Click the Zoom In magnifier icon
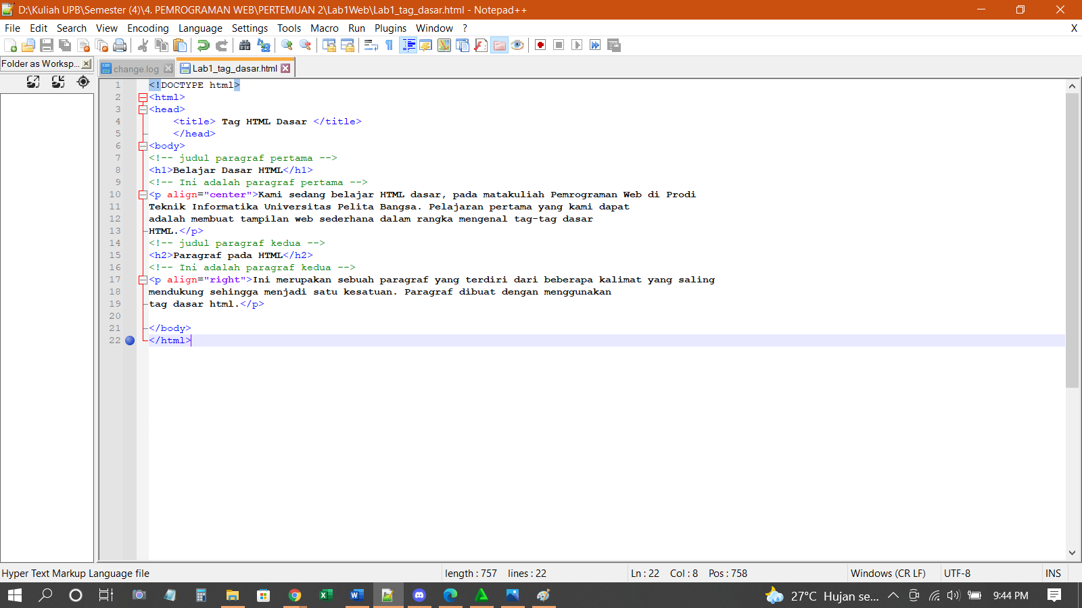1082x608 pixels. pyautogui.click(x=287, y=45)
